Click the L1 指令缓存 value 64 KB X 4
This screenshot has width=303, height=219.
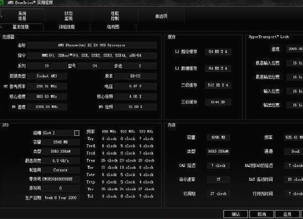tap(218, 52)
